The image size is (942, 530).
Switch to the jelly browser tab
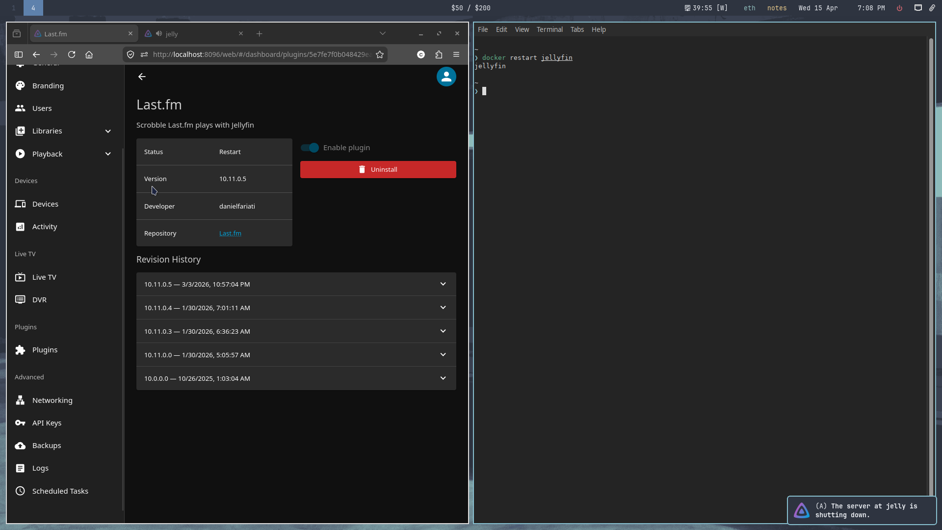pos(194,33)
